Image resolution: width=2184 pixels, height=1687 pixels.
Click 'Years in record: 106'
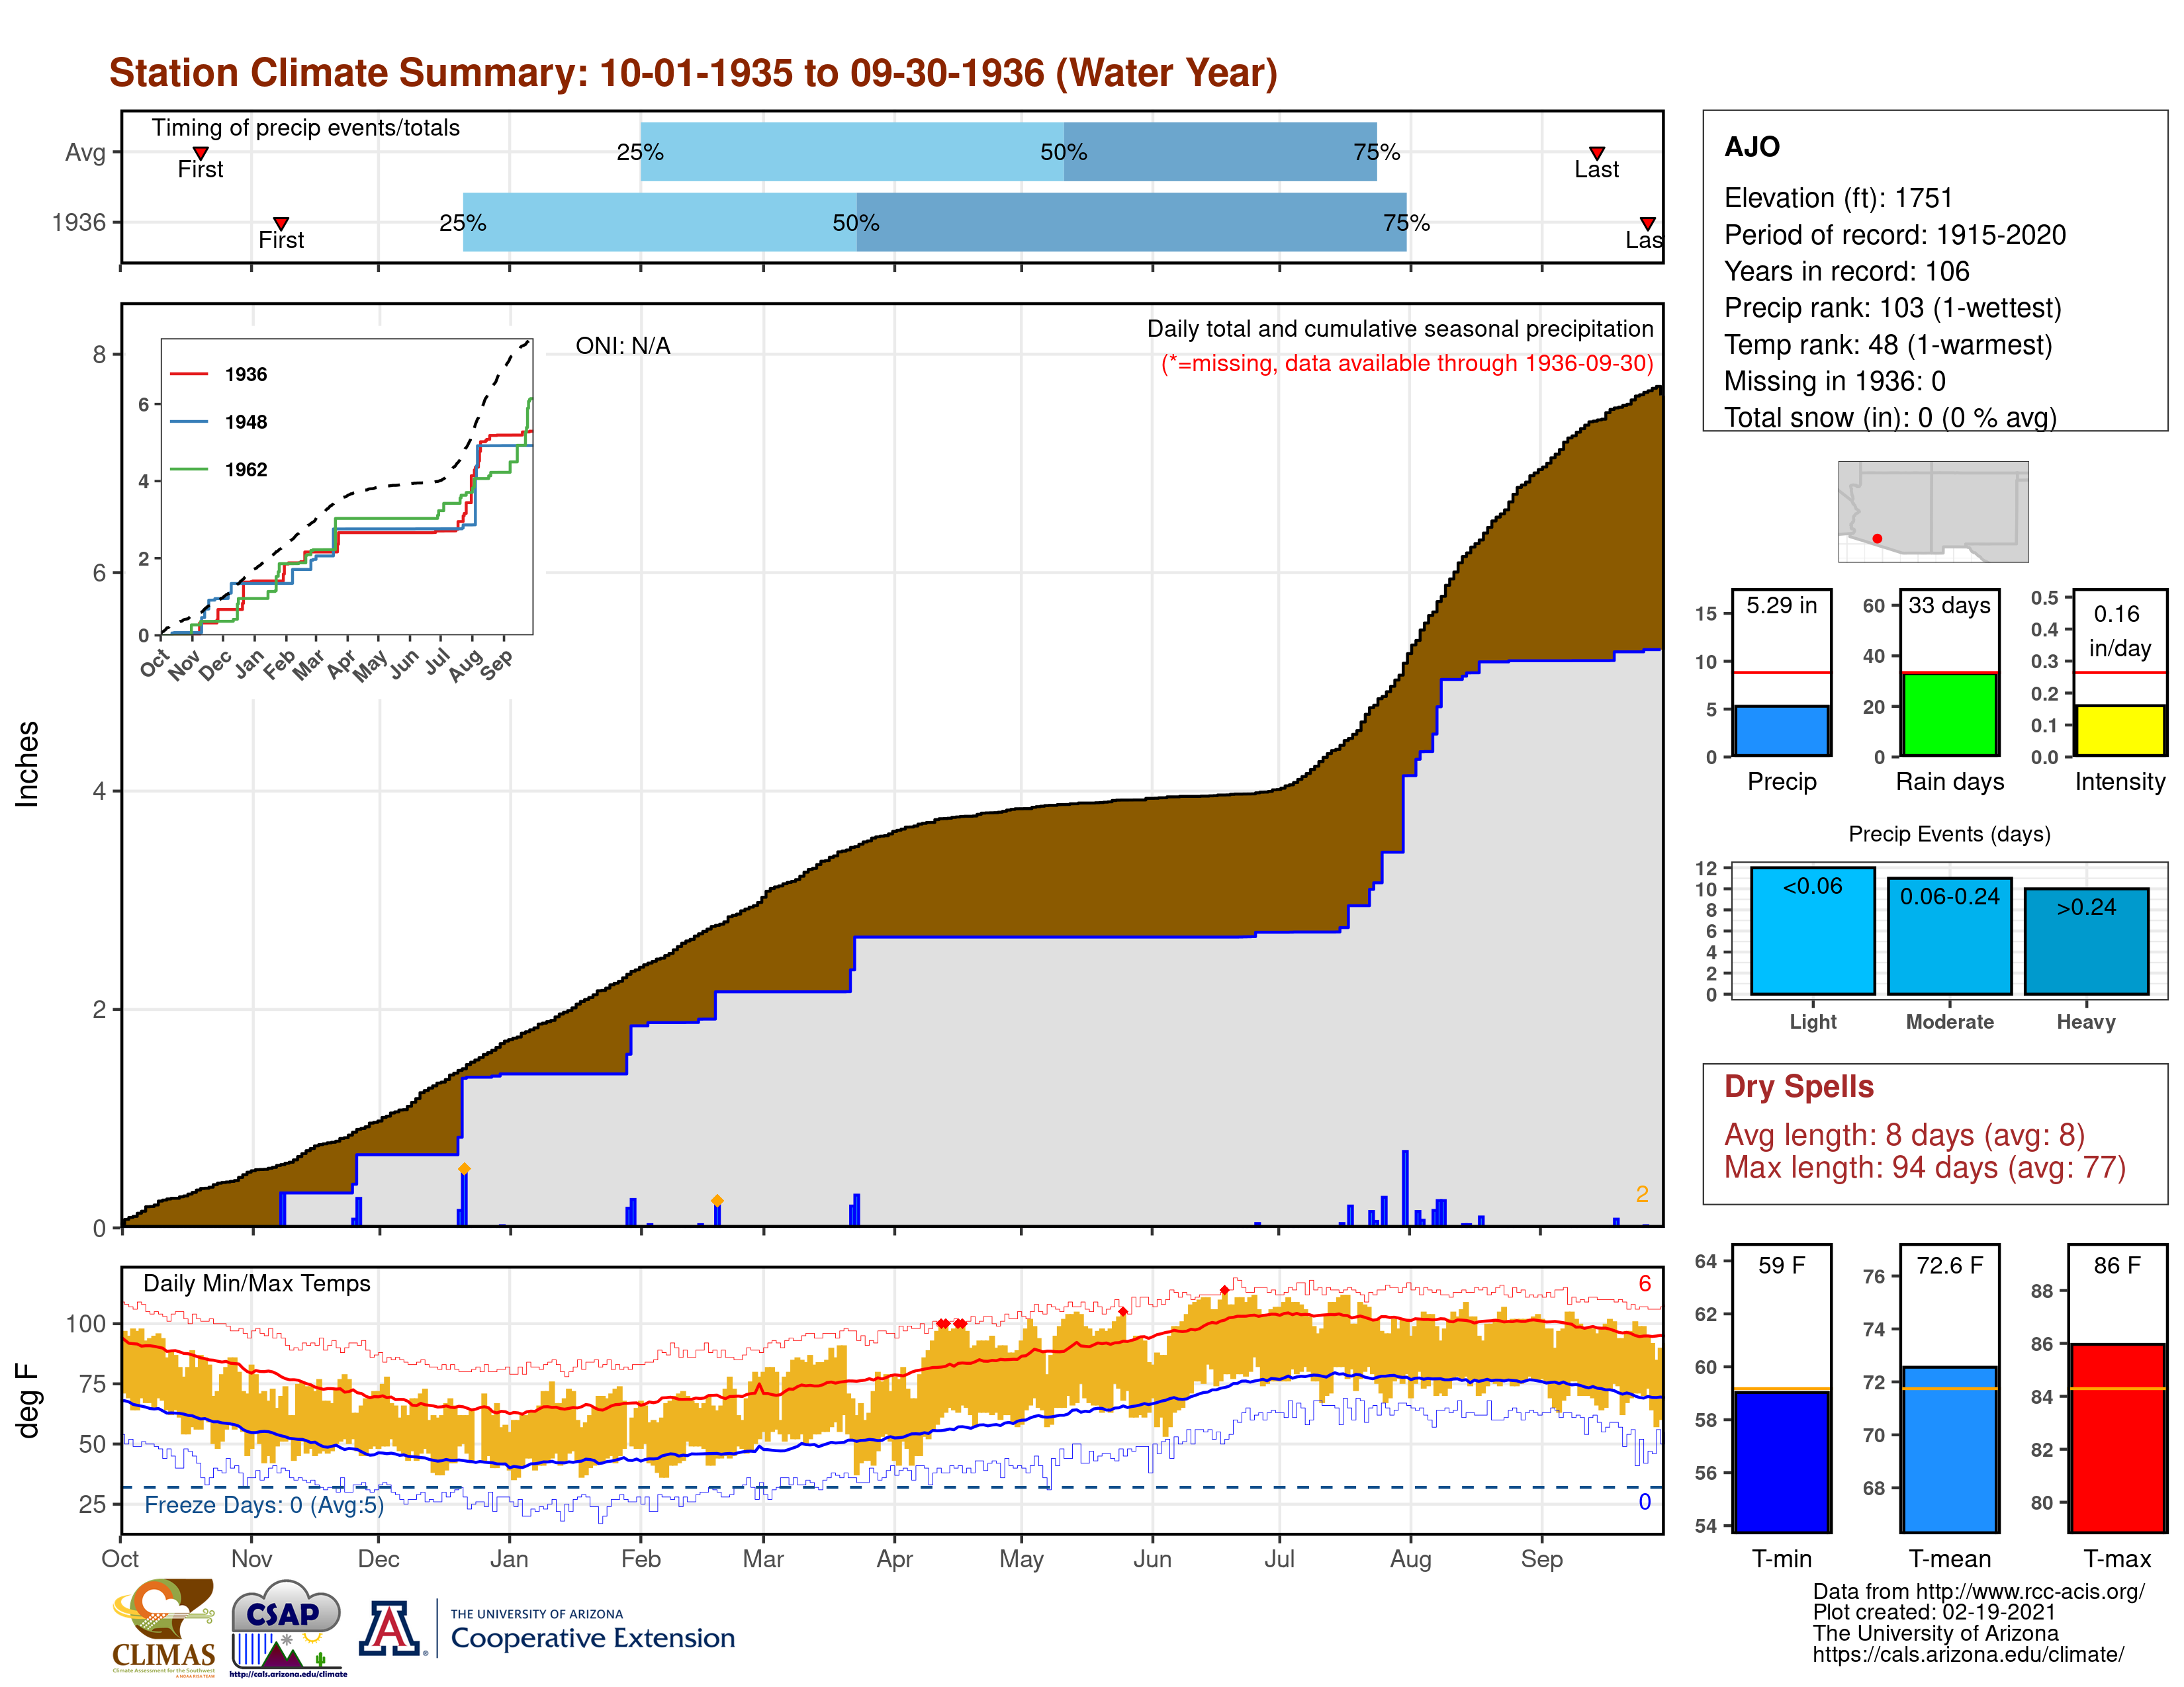click(x=1846, y=271)
